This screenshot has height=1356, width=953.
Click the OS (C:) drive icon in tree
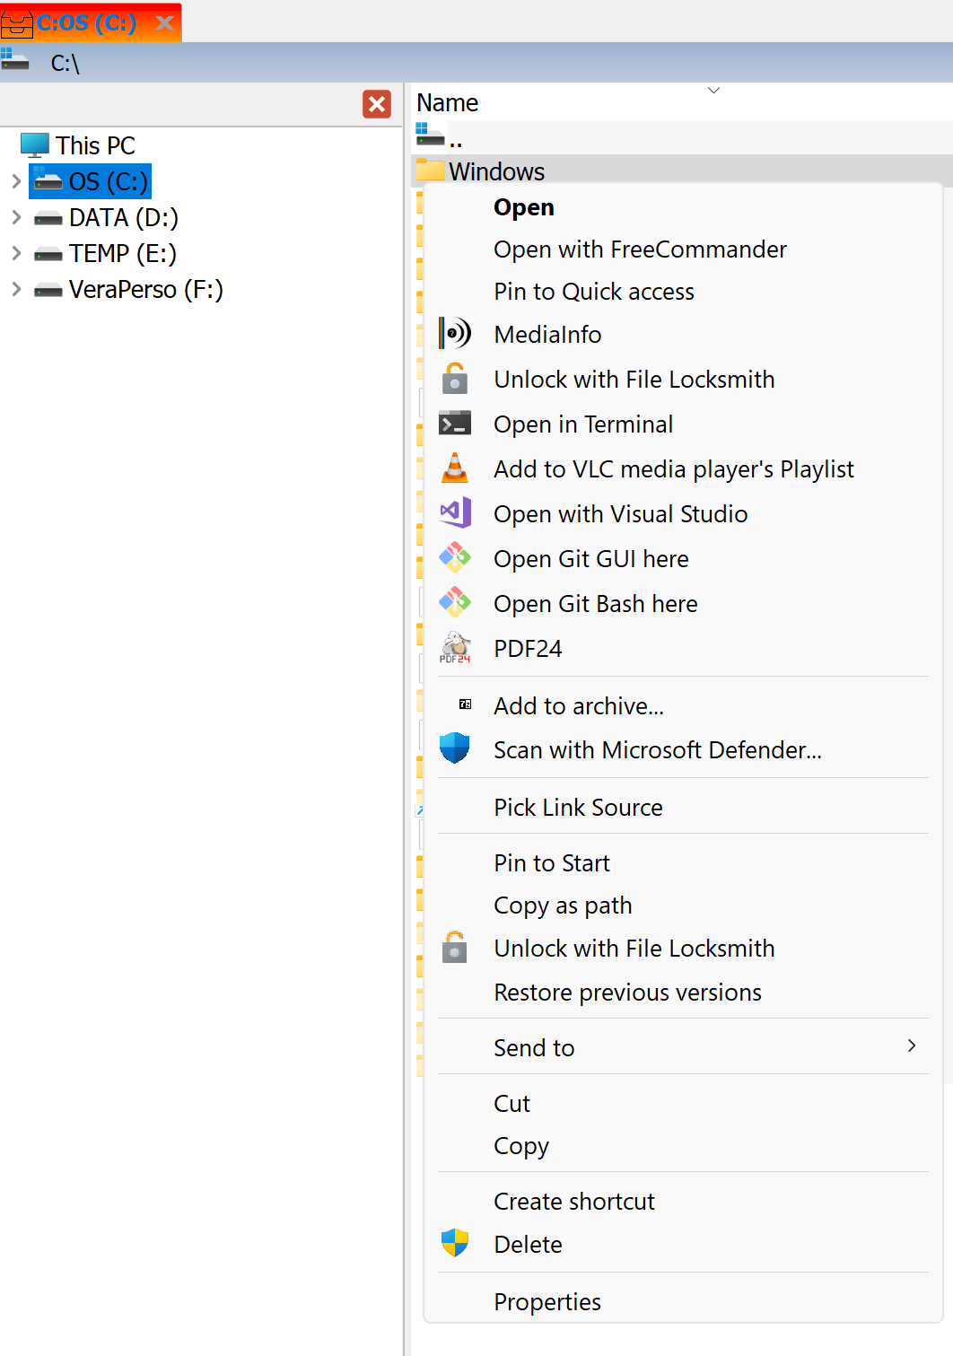click(48, 181)
